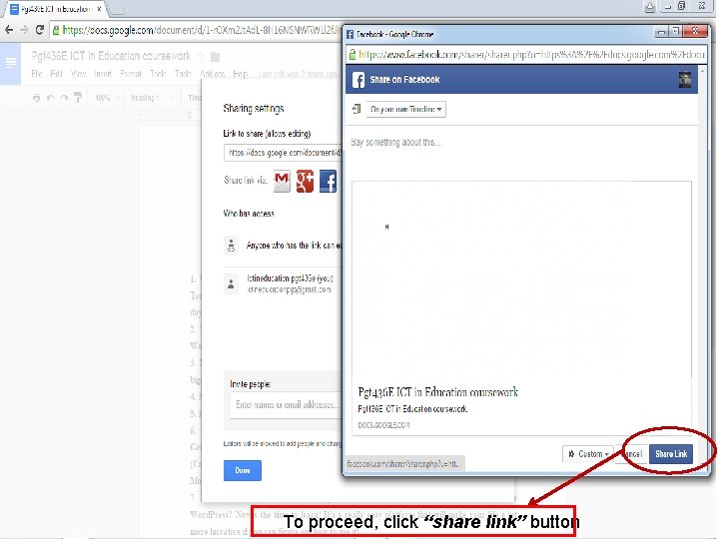This screenshot has width=719, height=539.
Task: Click the Facebook popup scrollbar up arrow
Action: [702, 71]
